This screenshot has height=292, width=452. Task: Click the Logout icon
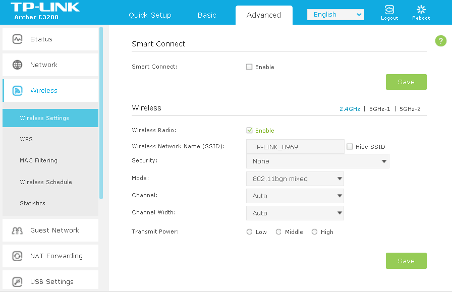pyautogui.click(x=389, y=10)
